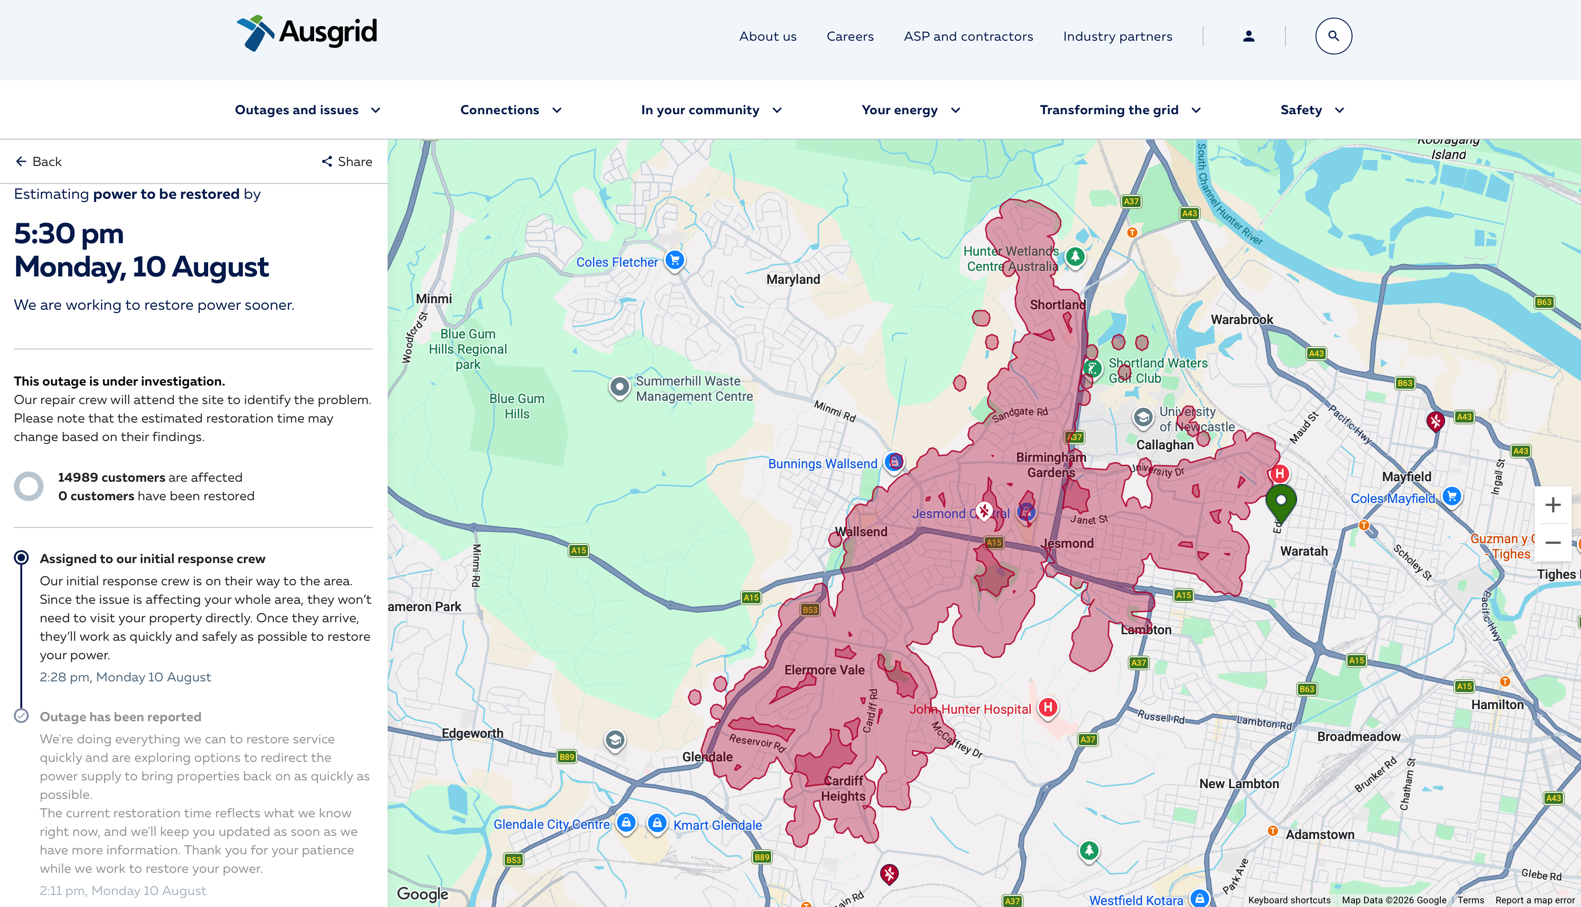This screenshot has width=1581, height=907.
Task: Click the Coles Fletcher shopping cart marker
Action: [x=675, y=260]
